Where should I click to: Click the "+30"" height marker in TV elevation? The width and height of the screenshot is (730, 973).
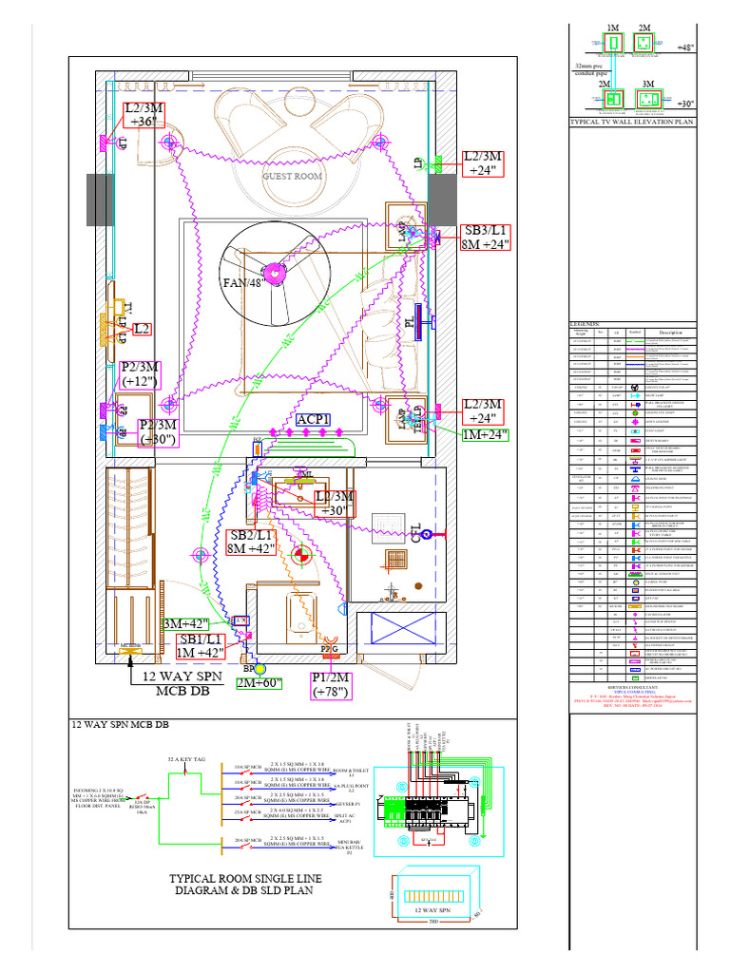click(686, 104)
